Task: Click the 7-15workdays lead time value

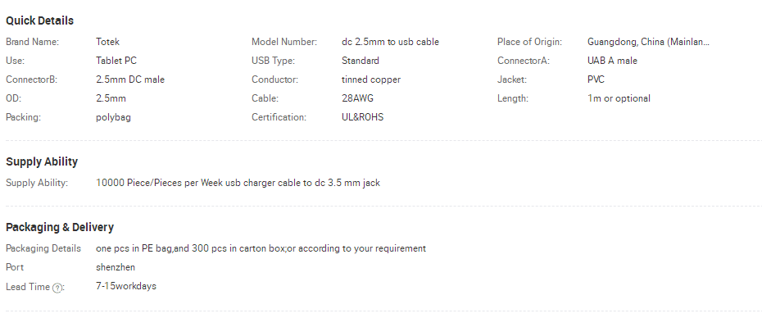Action: 126,286
